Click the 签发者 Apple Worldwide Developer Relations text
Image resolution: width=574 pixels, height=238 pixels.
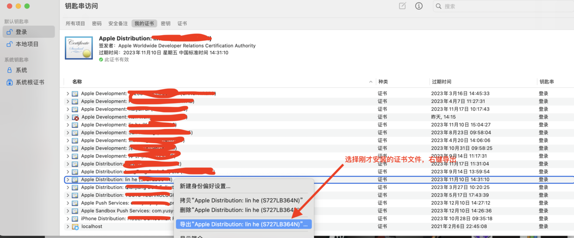point(177,46)
